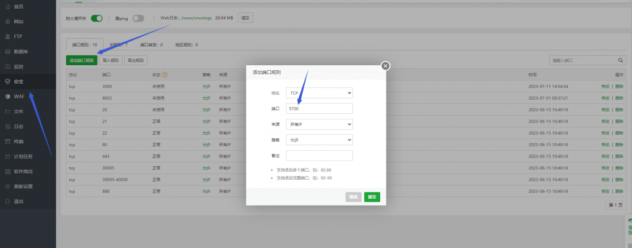Open 数据库 database icon in sidebar
632x248 pixels.
point(7,52)
